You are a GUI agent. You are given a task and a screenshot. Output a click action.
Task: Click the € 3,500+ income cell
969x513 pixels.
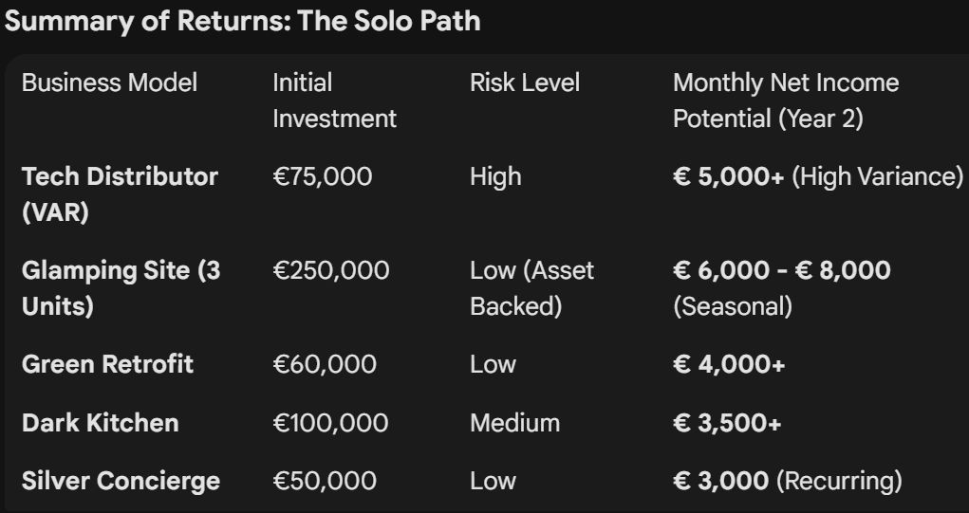[x=727, y=422]
